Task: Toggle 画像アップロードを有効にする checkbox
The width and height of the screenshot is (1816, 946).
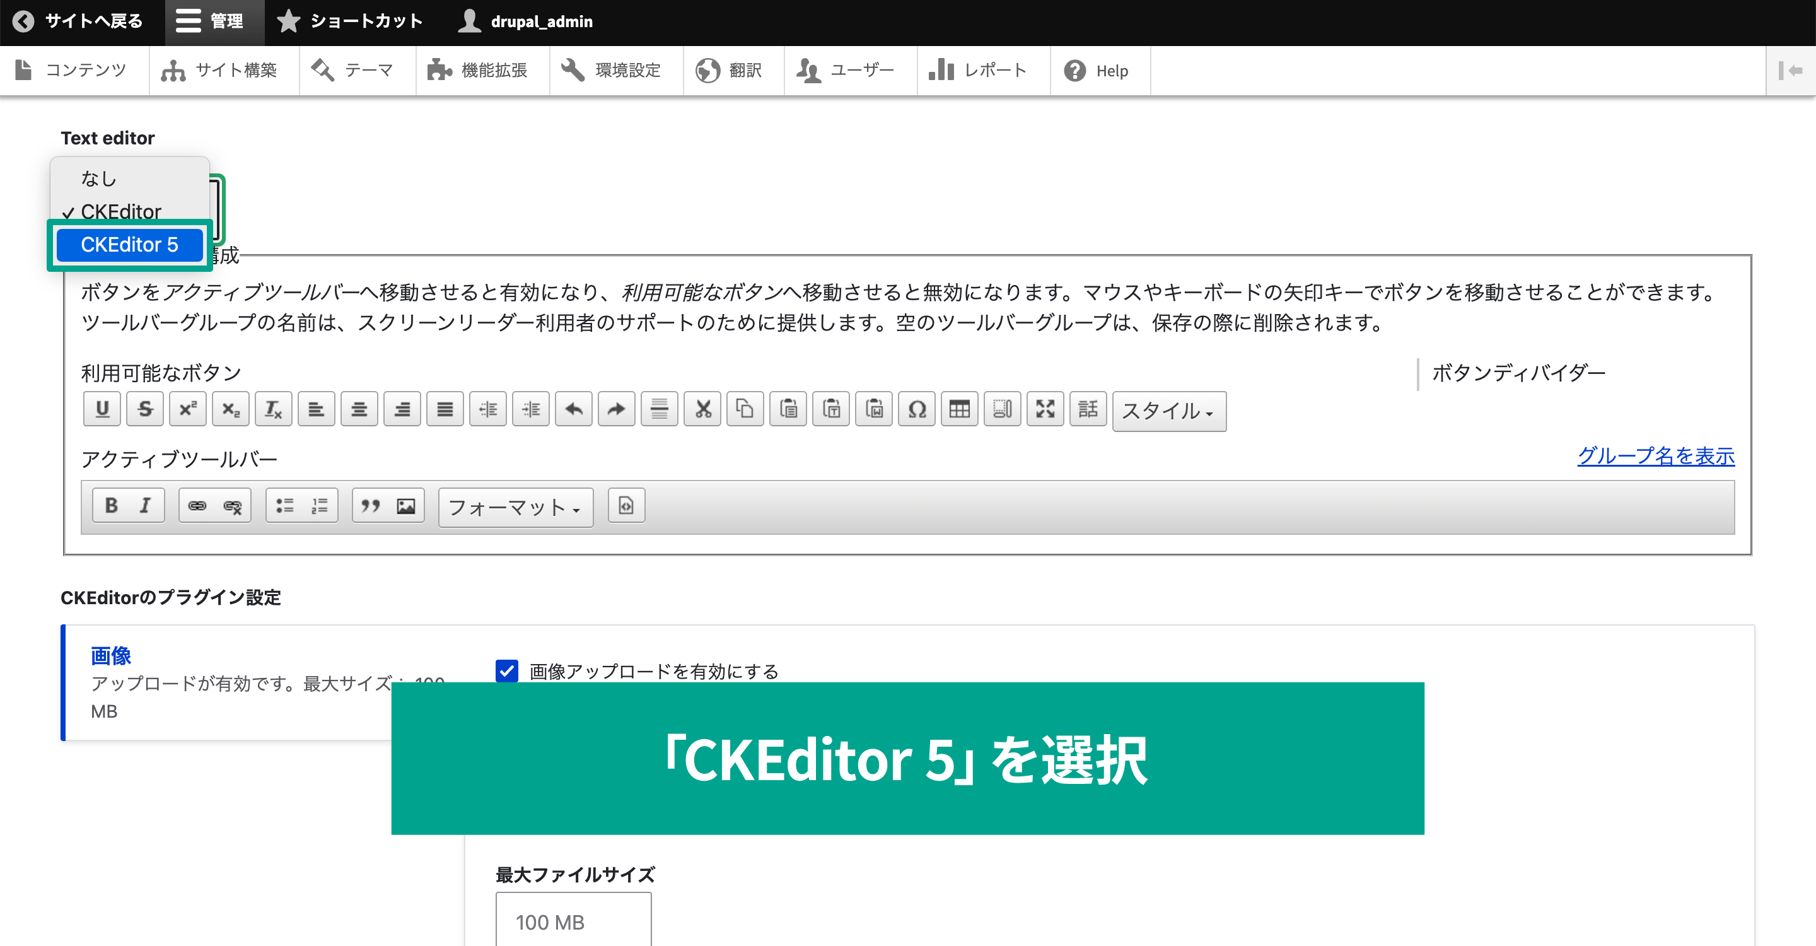Action: click(507, 671)
